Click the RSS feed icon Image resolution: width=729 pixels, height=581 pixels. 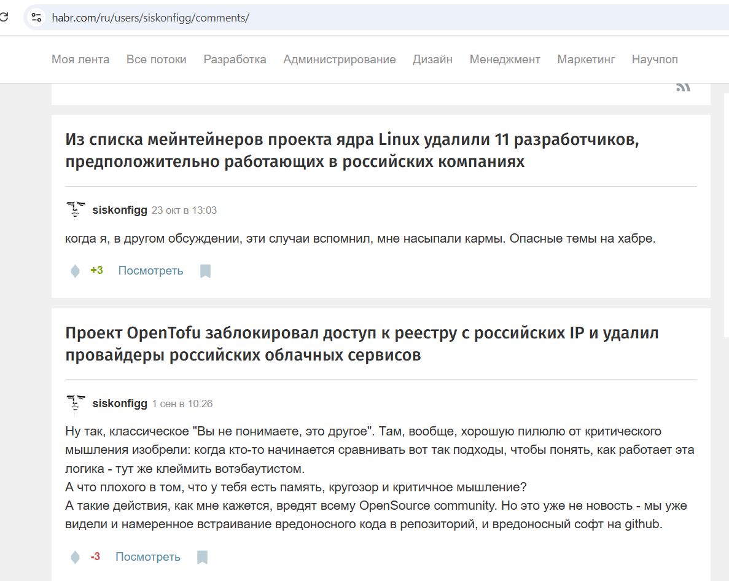click(683, 87)
